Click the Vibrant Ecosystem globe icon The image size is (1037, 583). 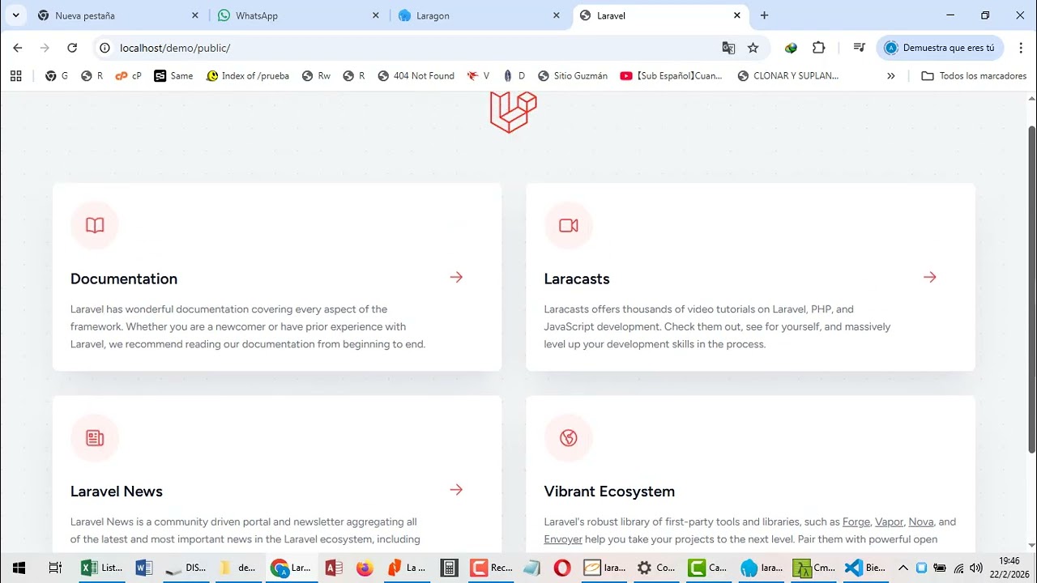pyautogui.click(x=569, y=438)
